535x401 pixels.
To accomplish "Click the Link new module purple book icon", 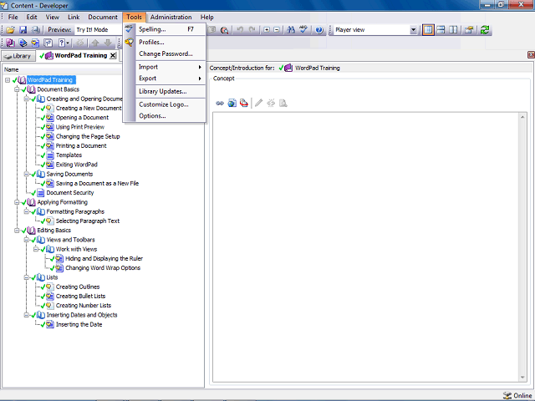I will pyautogui.click(x=10, y=43).
